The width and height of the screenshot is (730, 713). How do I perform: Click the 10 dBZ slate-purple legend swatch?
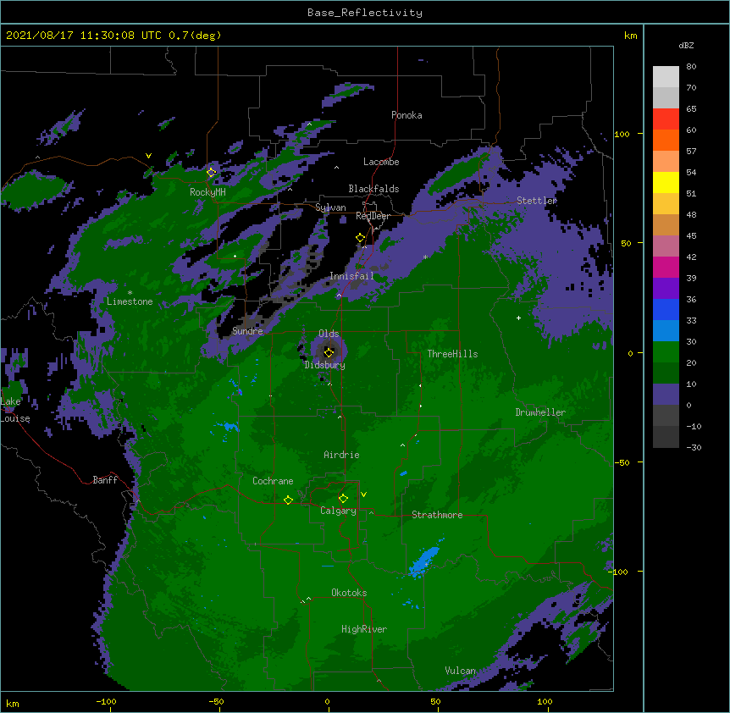[666, 395]
